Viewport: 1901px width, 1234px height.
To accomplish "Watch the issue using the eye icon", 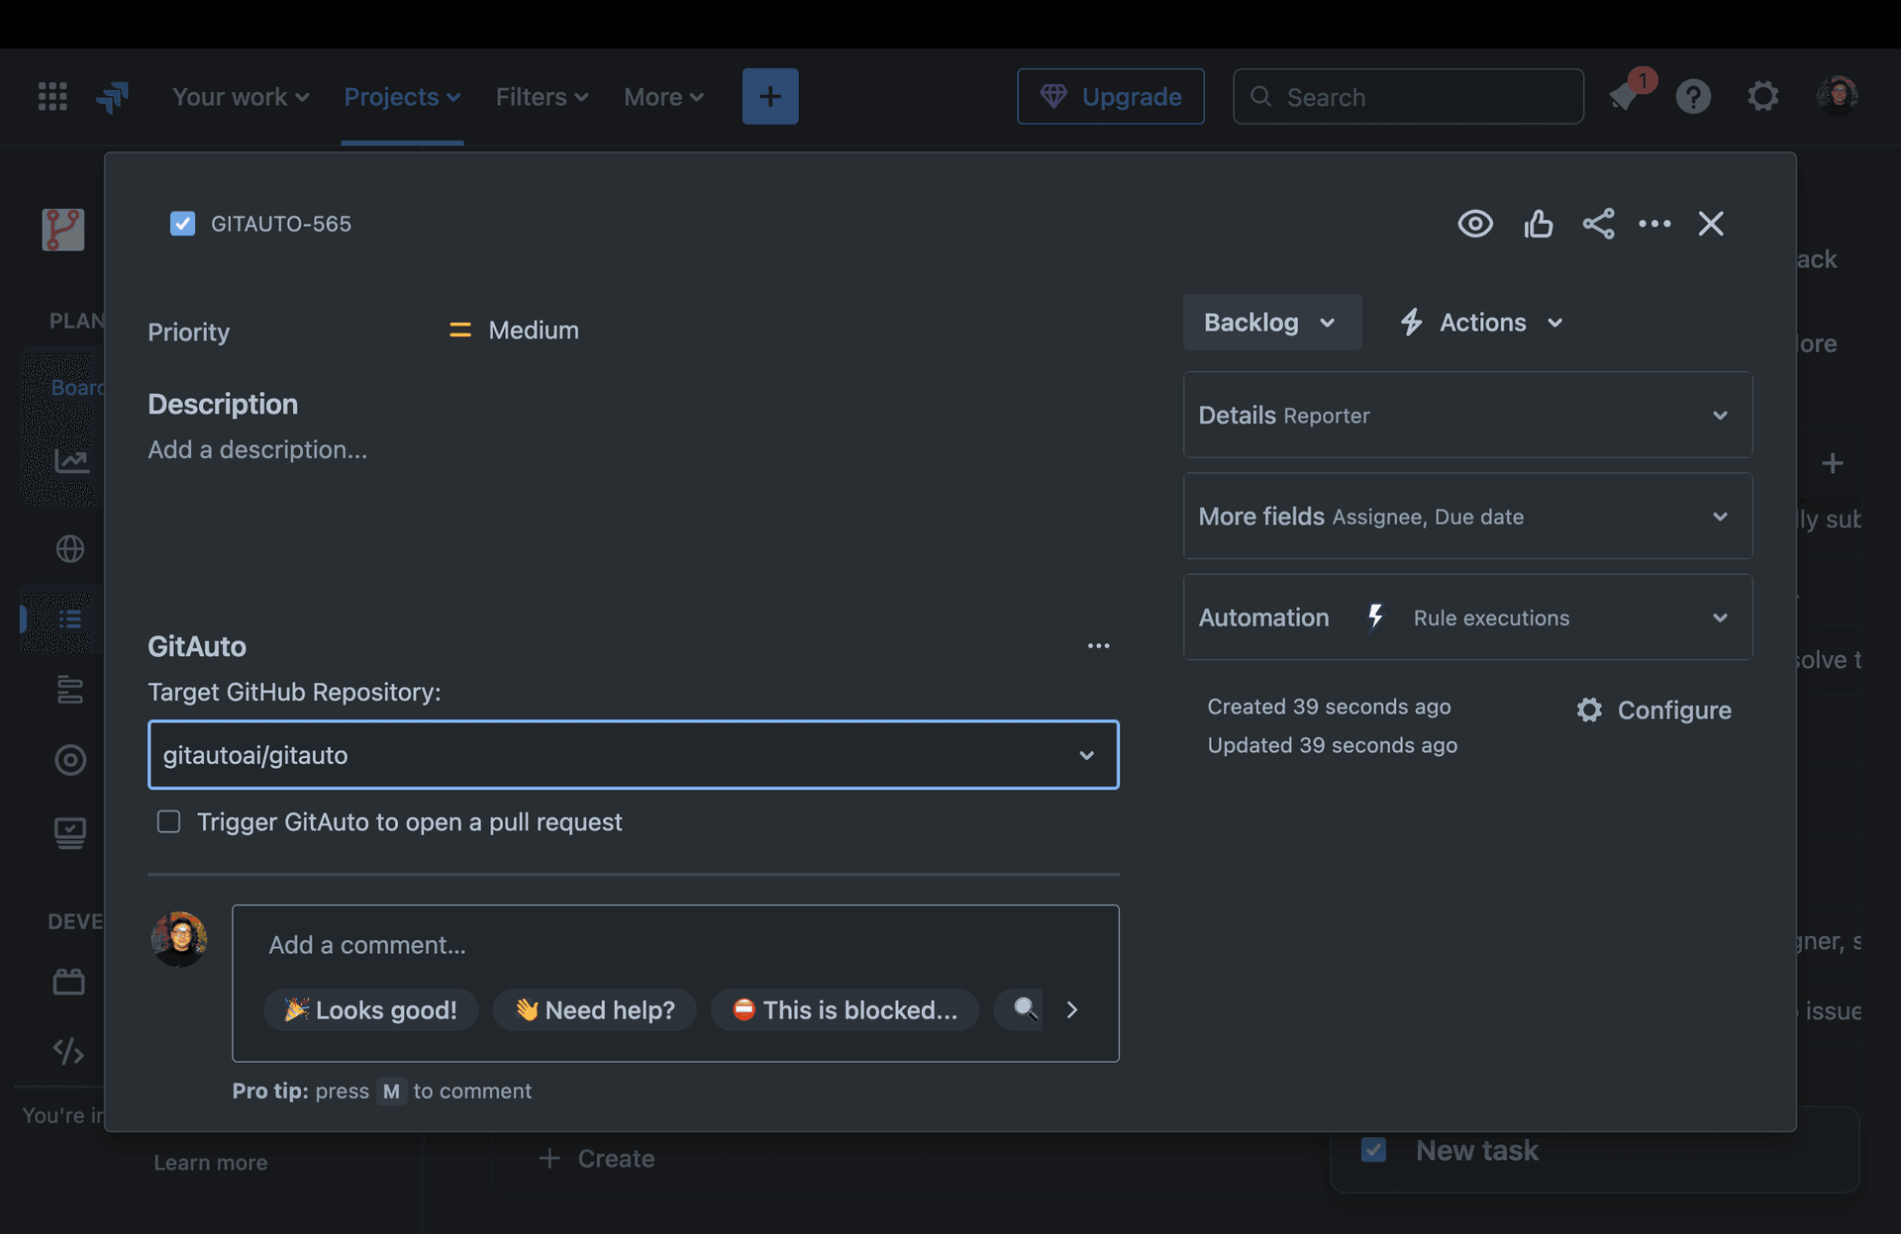I will [x=1475, y=224].
